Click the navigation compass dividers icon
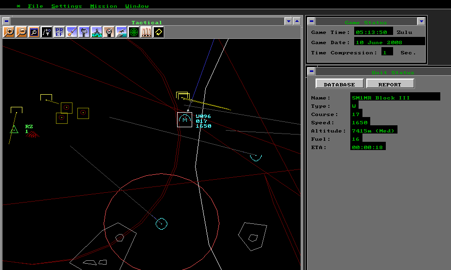451x270 pixels. [x=97, y=32]
